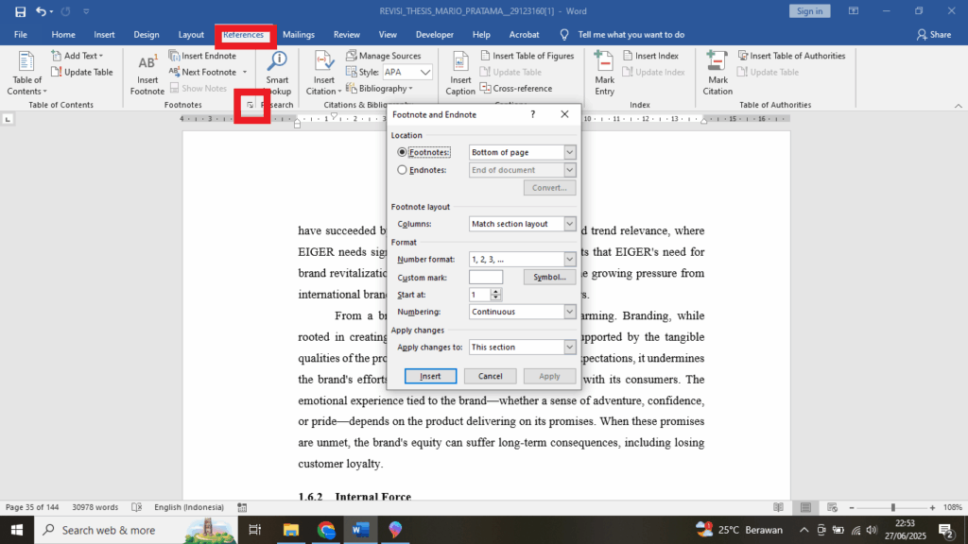This screenshot has height=544, width=968.
Task: Click Insert Index
Action: tap(650, 56)
